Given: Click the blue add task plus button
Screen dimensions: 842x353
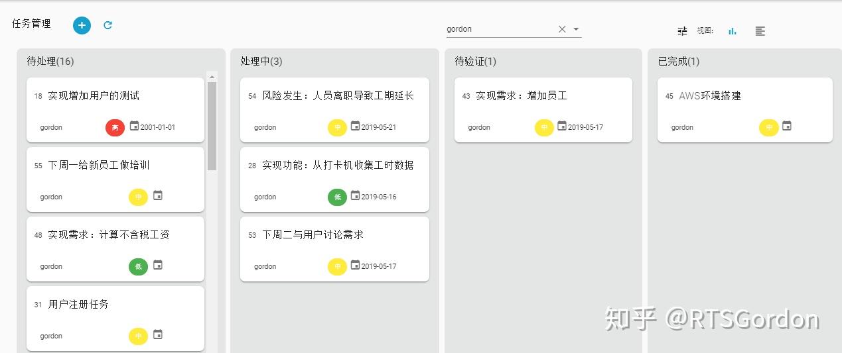Looking at the screenshot, I should tap(82, 25).
